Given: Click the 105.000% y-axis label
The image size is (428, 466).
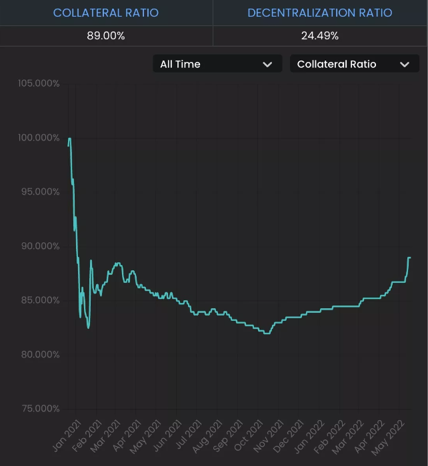Looking at the screenshot, I should tap(39, 83).
